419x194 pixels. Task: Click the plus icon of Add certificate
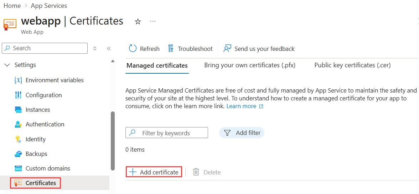(133, 172)
